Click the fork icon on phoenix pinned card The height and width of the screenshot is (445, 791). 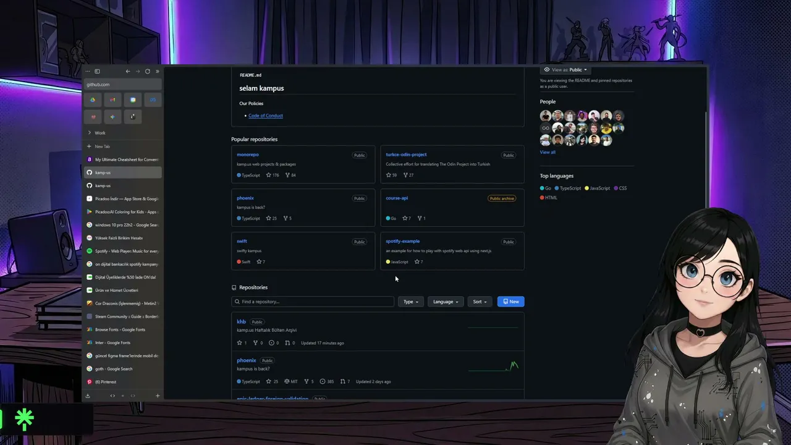(x=285, y=218)
